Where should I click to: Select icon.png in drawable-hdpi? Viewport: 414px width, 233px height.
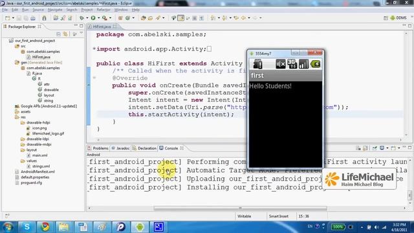(x=36, y=128)
